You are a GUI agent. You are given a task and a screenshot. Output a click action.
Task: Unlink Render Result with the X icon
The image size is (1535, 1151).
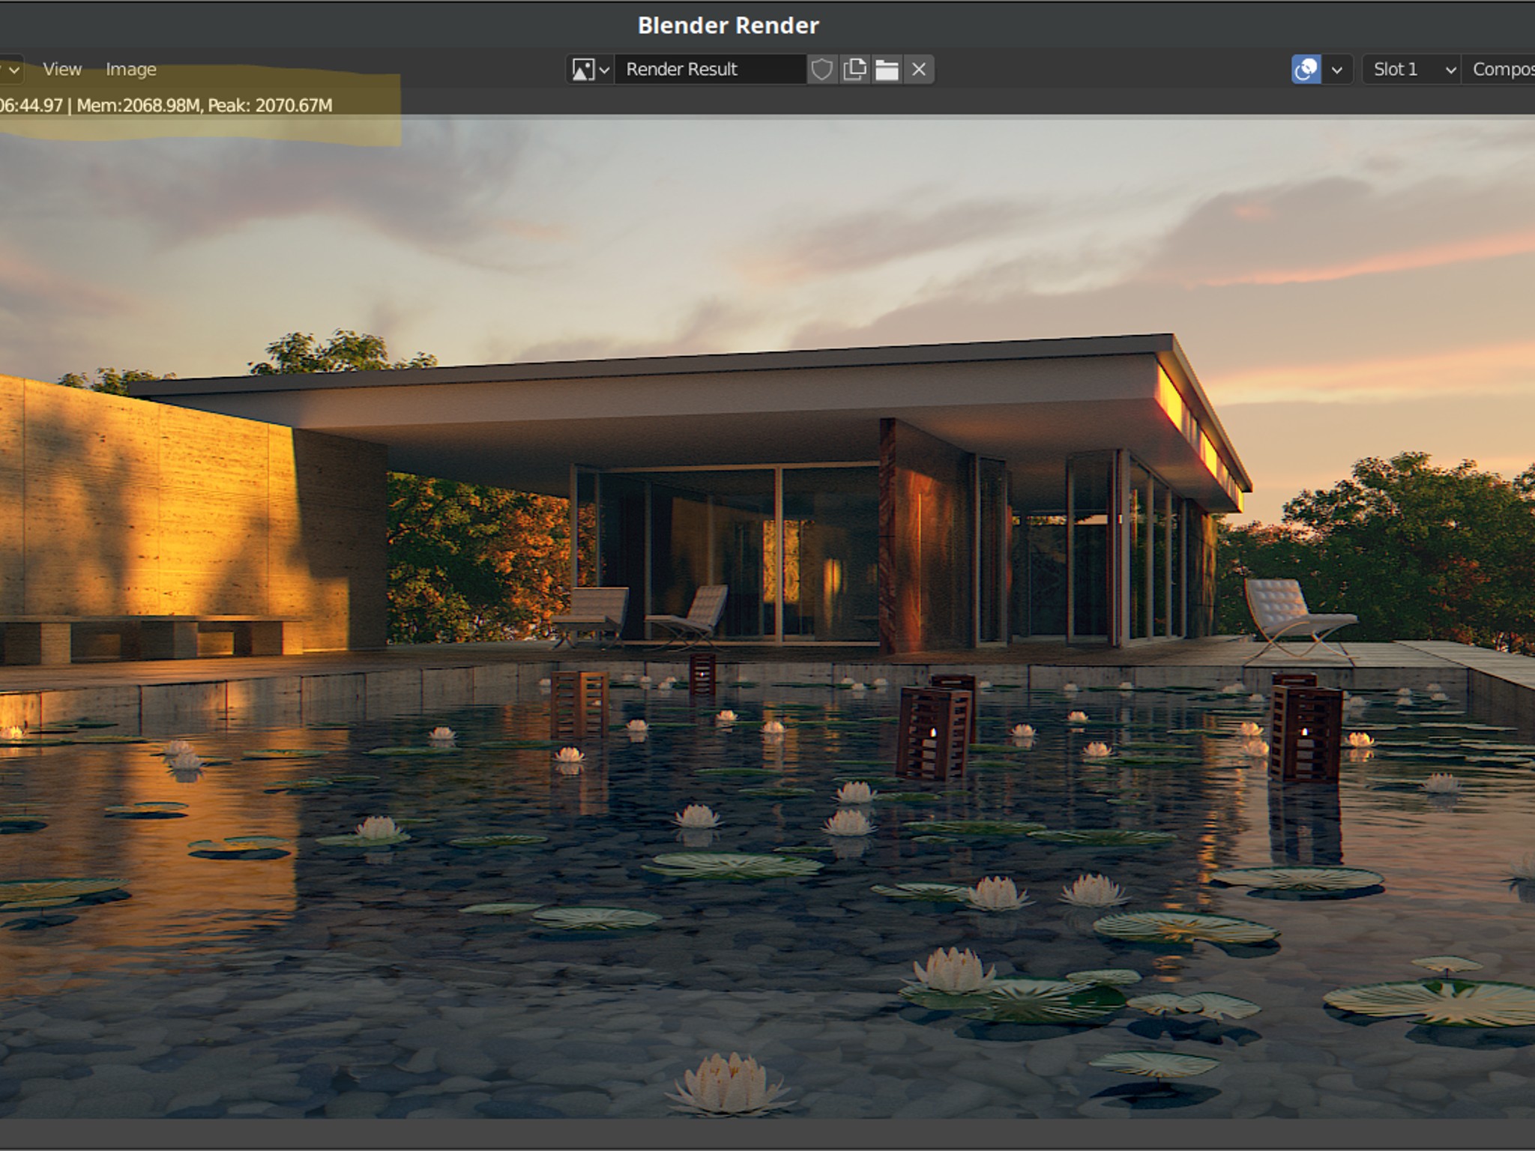pyautogui.click(x=919, y=70)
